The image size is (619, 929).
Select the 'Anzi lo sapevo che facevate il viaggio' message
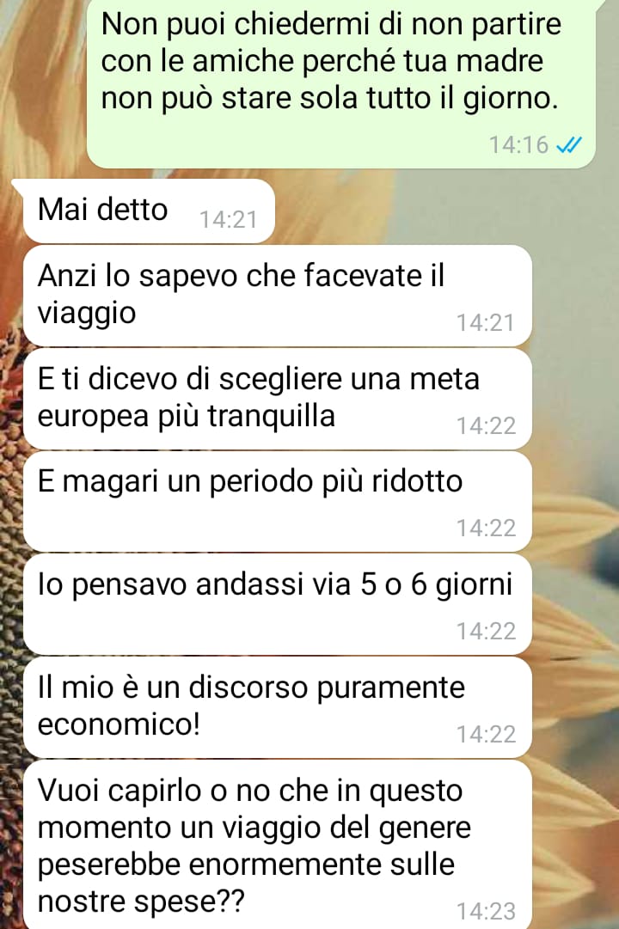pos(278,296)
